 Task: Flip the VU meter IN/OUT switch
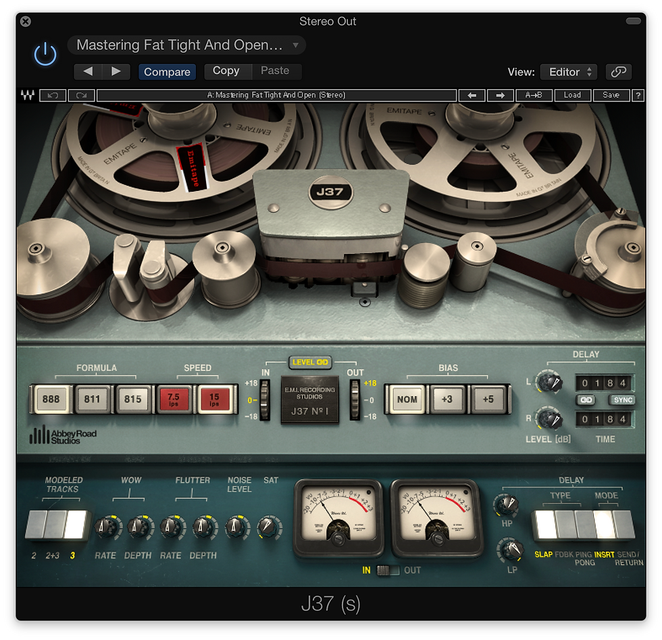click(388, 570)
